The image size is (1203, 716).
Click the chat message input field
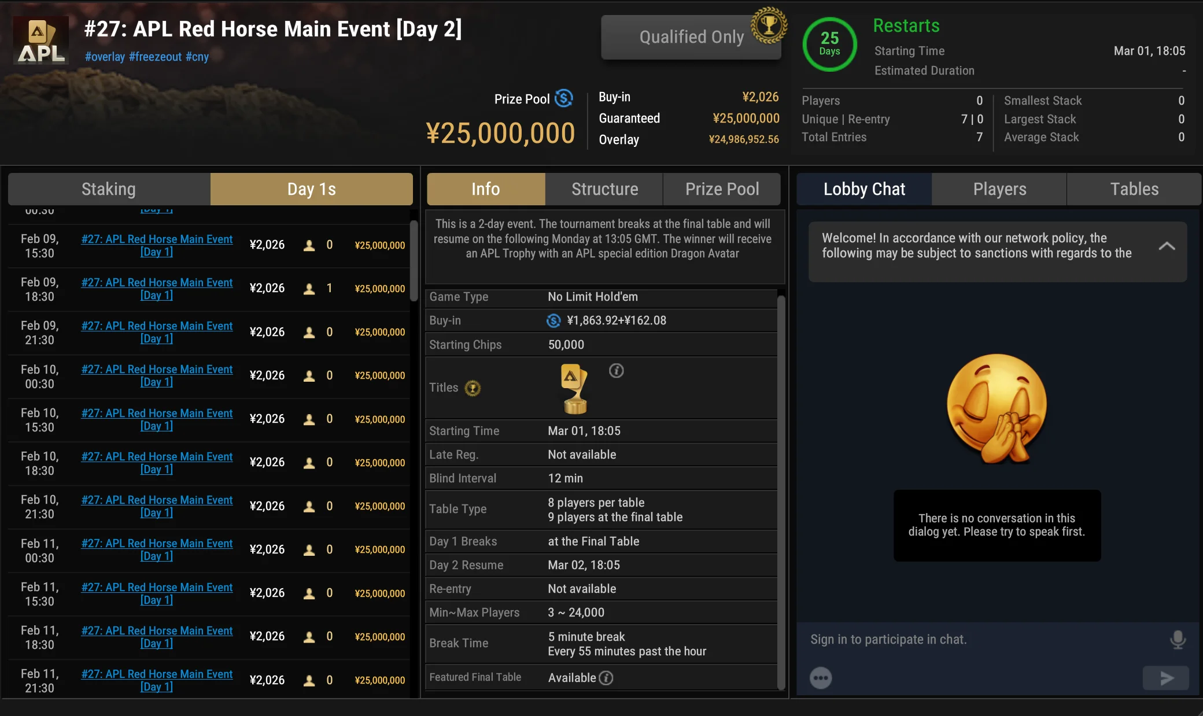pos(983,640)
